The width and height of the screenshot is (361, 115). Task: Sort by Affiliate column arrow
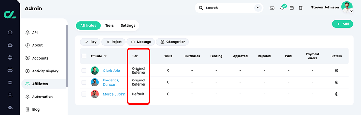(105, 56)
